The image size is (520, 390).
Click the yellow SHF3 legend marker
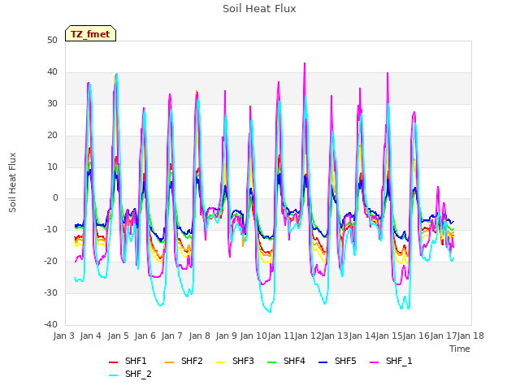pyautogui.click(x=220, y=362)
